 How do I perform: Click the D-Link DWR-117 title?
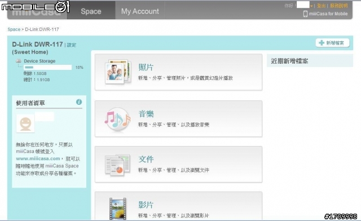37,44
